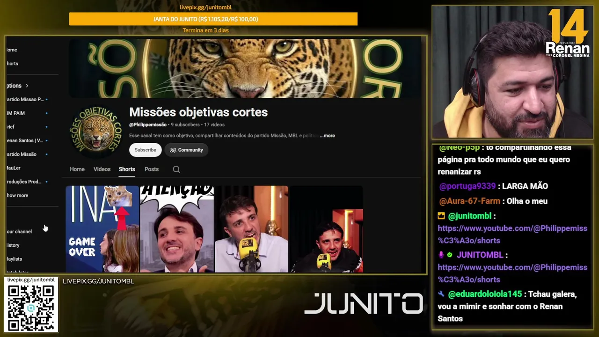Image resolution: width=599 pixels, height=337 pixels.
Task: Switch to the Videos tab
Action: [102, 169]
